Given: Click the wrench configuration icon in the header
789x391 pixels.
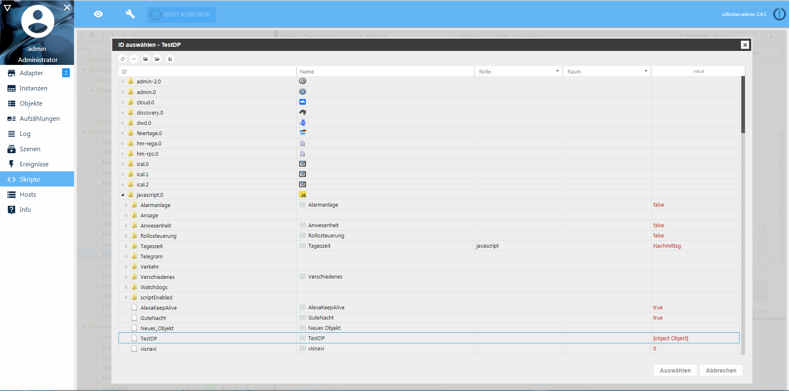Looking at the screenshot, I should [130, 14].
